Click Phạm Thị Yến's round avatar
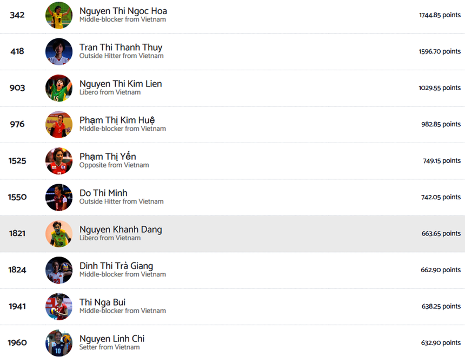Screen dimensions: 465x357 tap(59, 161)
